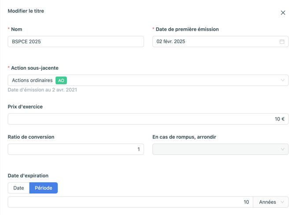Click the Date de première émission label

[187, 29]
